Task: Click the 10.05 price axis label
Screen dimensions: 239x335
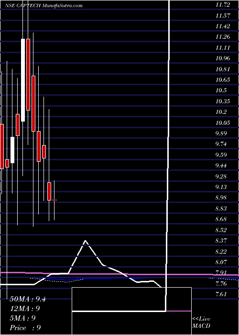Action: pyautogui.click(x=223, y=123)
